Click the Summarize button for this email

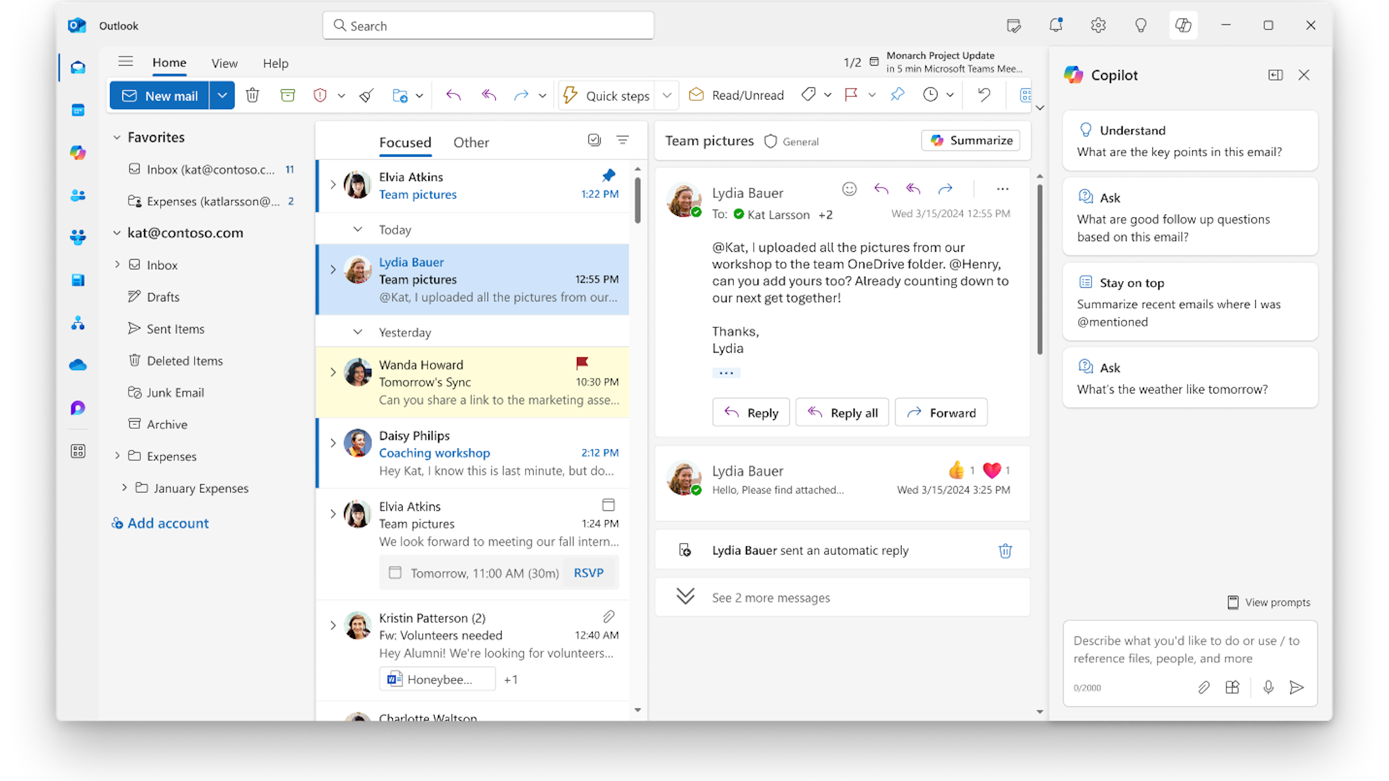pyautogui.click(x=969, y=140)
